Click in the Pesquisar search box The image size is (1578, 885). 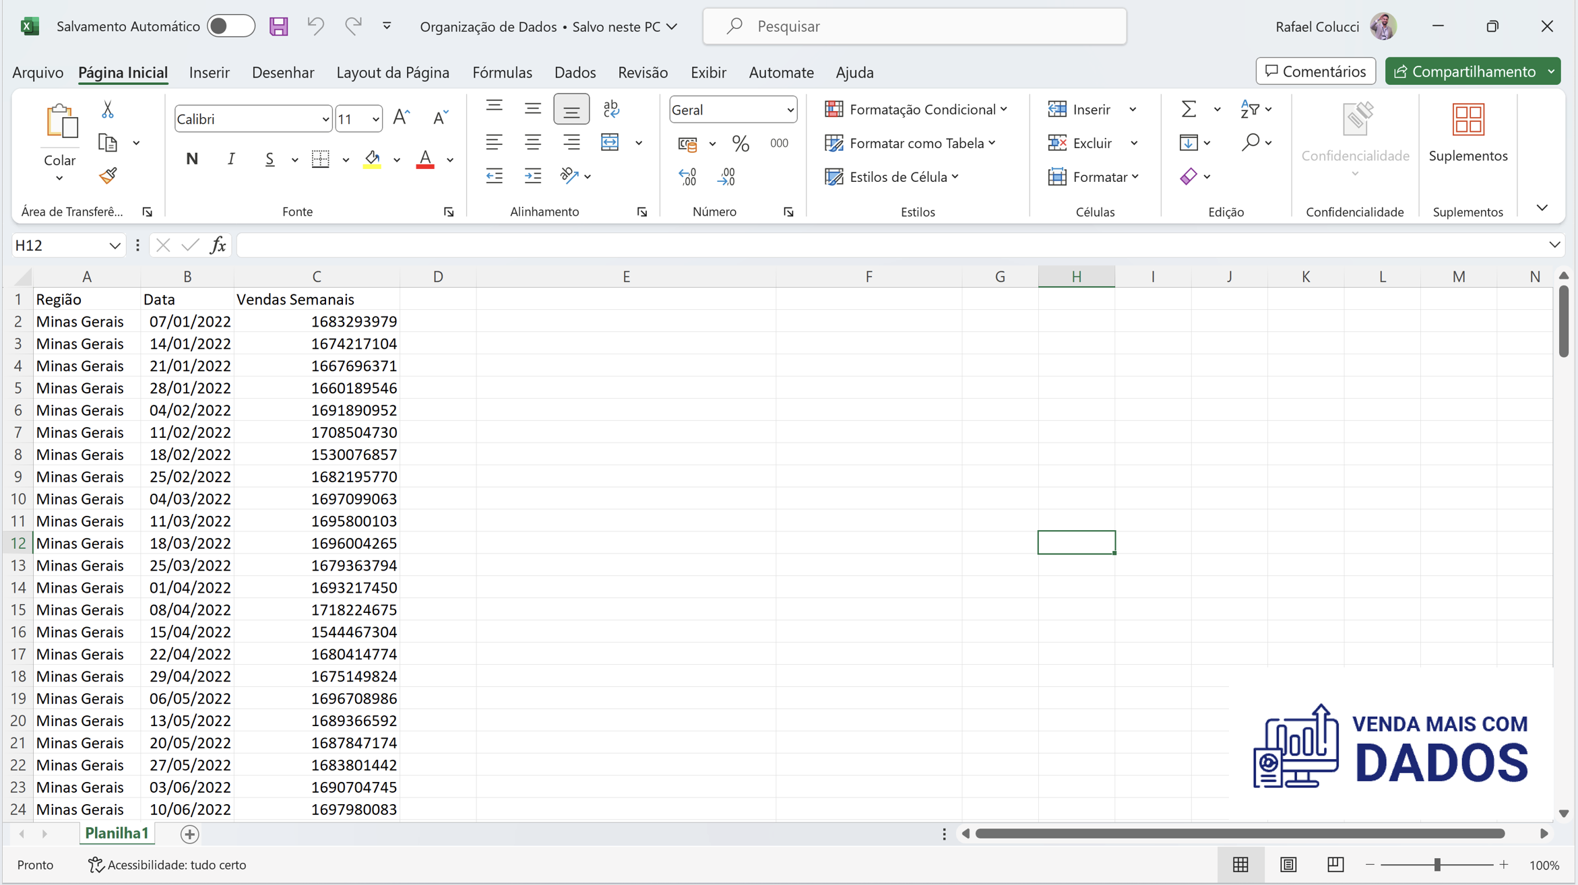pyautogui.click(x=914, y=26)
